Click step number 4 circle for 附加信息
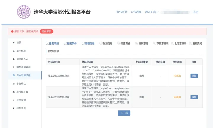Image resolution: width=213 pixels, height=128 pixels. 101,43
